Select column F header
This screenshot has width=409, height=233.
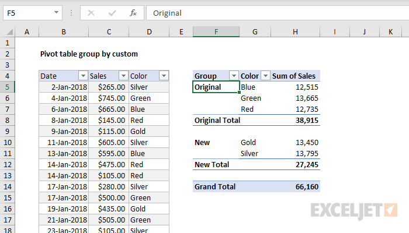coord(216,31)
